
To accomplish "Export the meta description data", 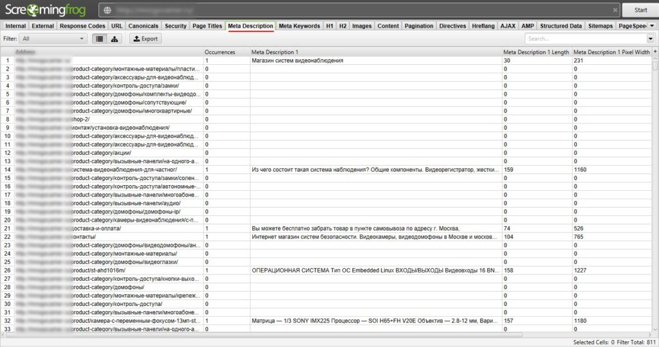I will [x=145, y=39].
